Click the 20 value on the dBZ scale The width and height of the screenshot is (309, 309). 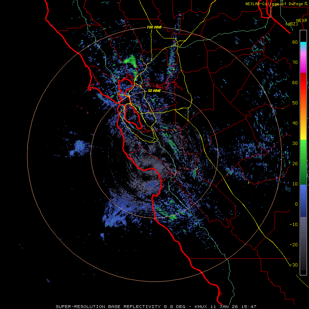pos(295,164)
